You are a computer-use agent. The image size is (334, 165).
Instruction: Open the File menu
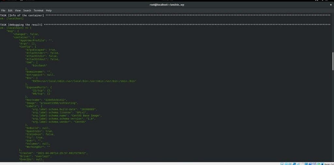pyautogui.click(x=3, y=10)
